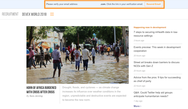
Task: Open Horn of Africa Burdened headline
Action: [x=41, y=90]
